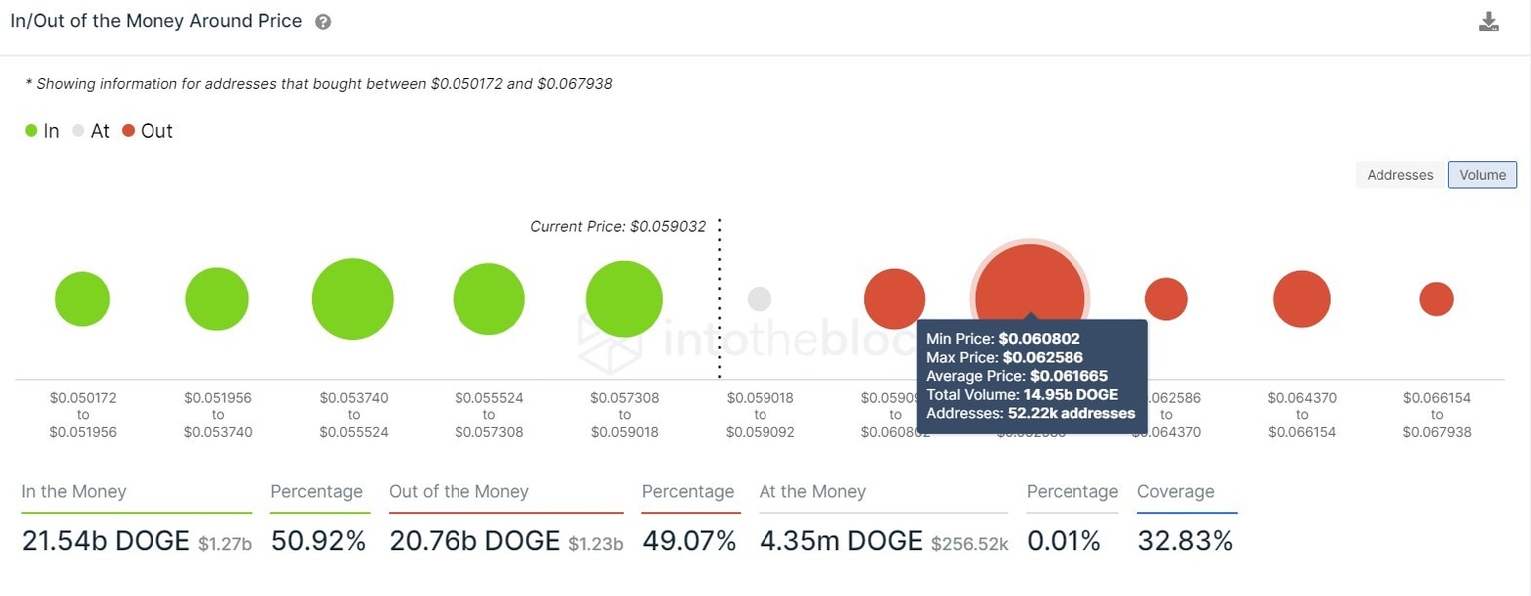This screenshot has width=1531, height=596.
Task: Click the 'In the Money' label
Action: [73, 491]
